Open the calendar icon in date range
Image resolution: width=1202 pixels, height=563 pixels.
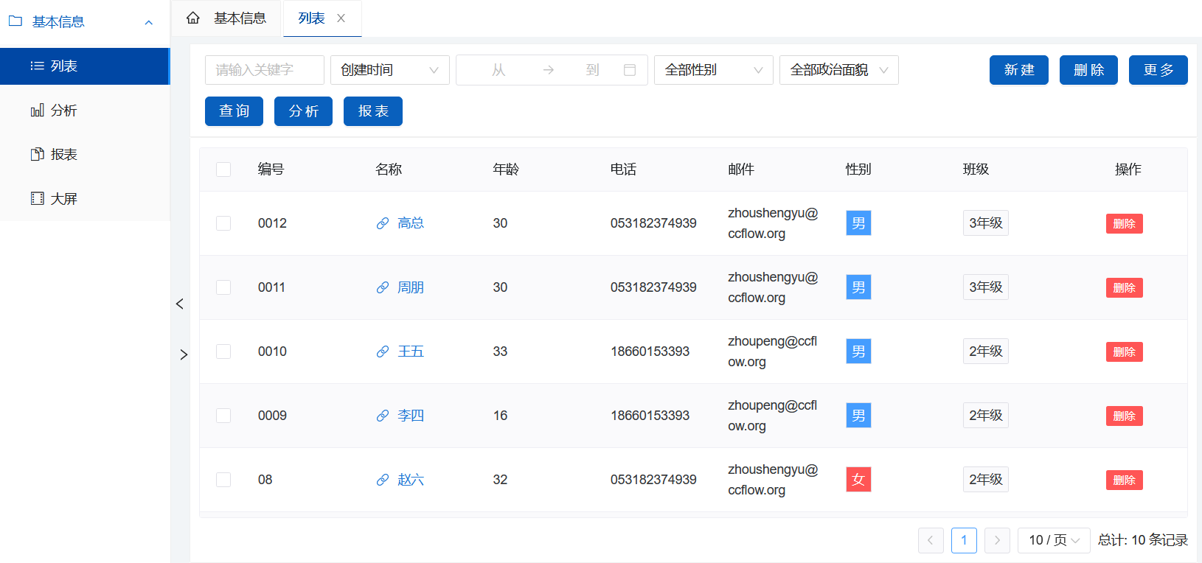(x=630, y=70)
